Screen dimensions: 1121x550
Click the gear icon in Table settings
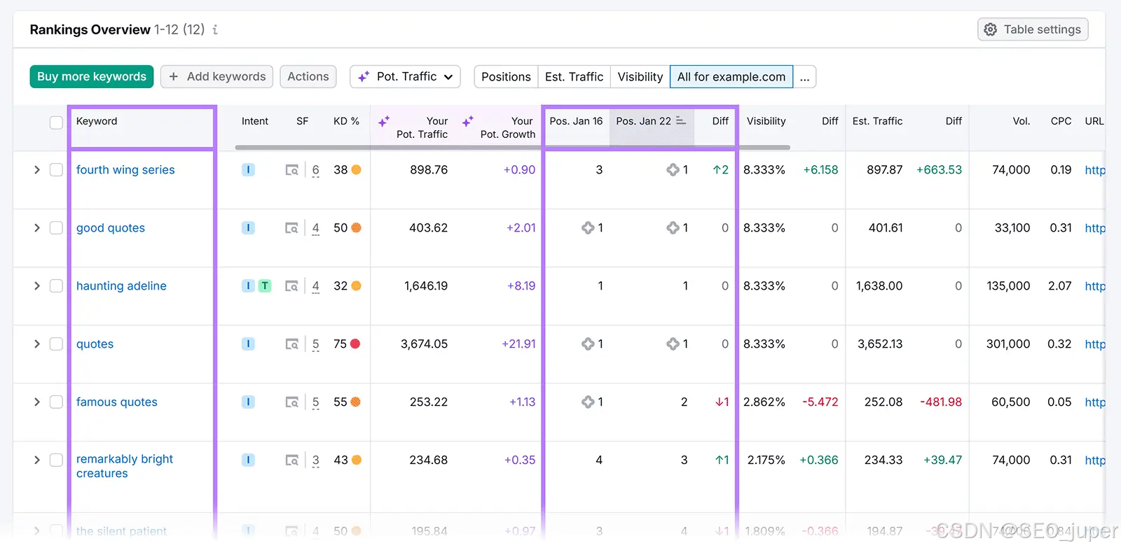pyautogui.click(x=990, y=29)
